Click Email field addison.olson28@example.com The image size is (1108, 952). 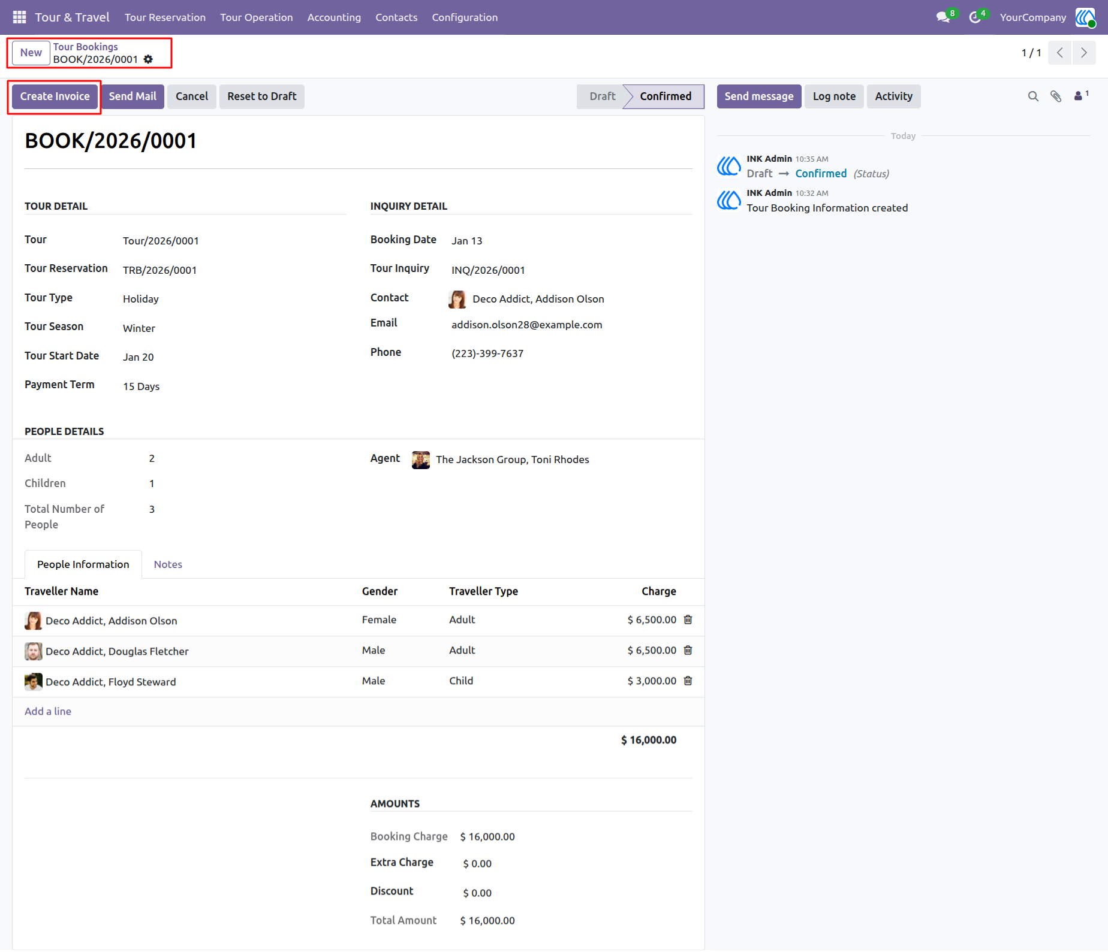527,325
